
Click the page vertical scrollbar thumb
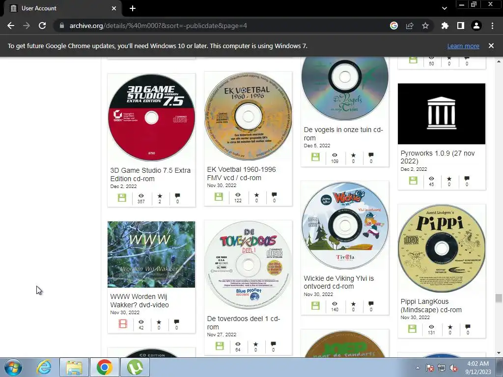(499, 298)
